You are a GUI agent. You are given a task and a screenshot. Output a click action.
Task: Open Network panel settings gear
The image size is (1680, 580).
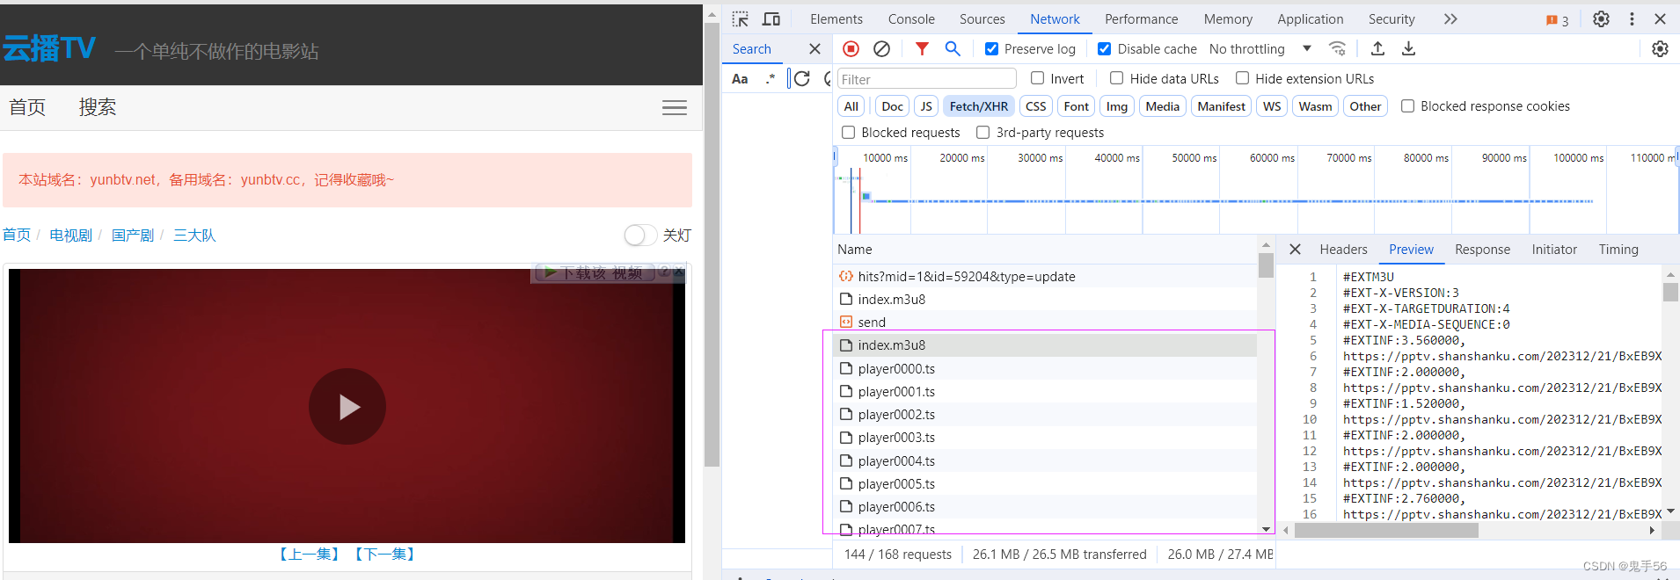click(x=1660, y=48)
